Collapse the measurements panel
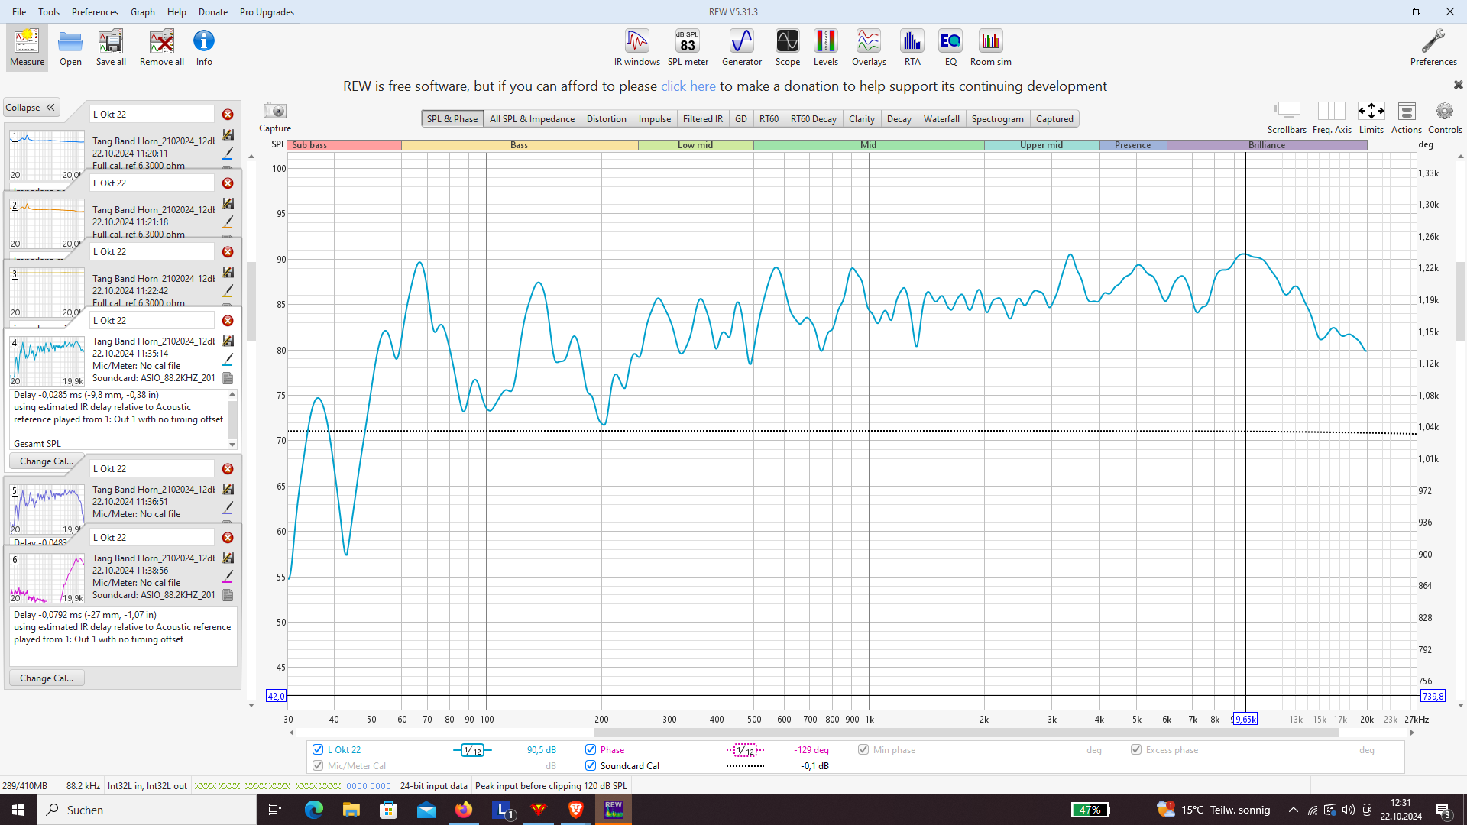 click(x=32, y=108)
